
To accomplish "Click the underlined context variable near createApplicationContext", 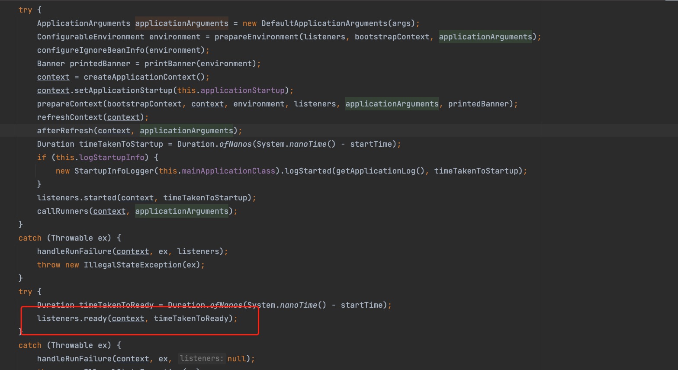I will point(53,77).
